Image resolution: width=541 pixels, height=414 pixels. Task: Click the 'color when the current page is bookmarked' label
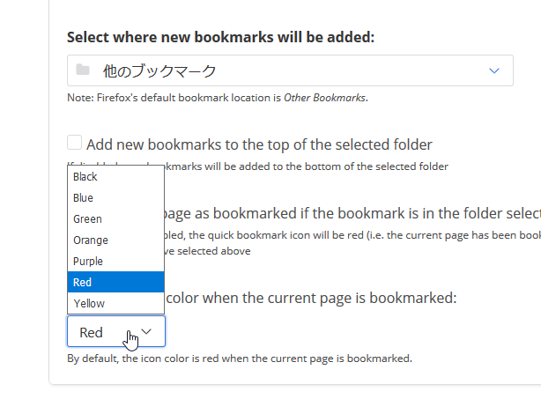[311, 298]
